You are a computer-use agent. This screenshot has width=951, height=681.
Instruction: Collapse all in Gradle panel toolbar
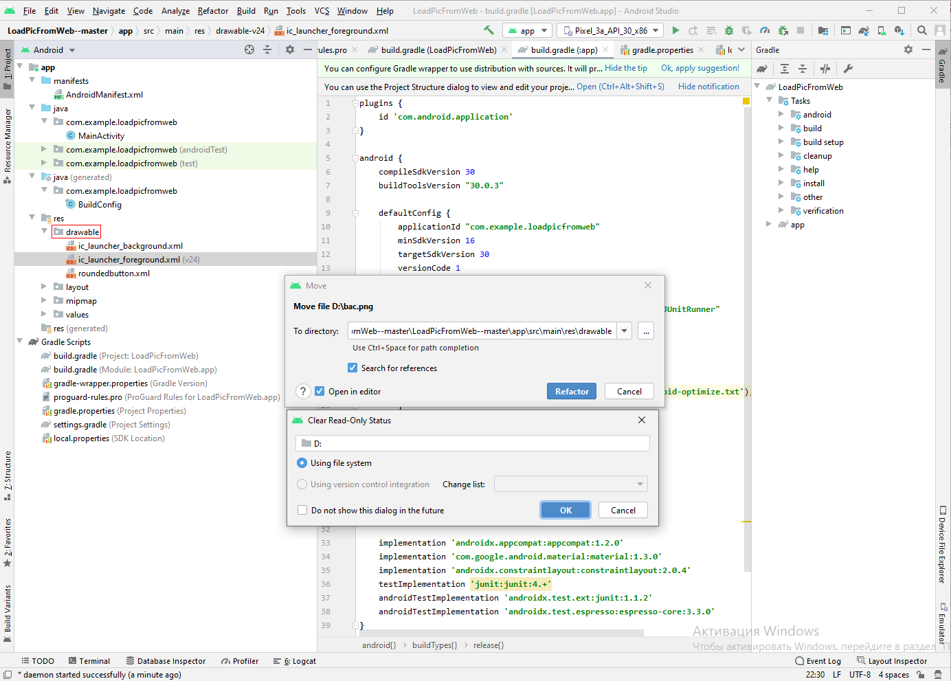[x=803, y=69]
